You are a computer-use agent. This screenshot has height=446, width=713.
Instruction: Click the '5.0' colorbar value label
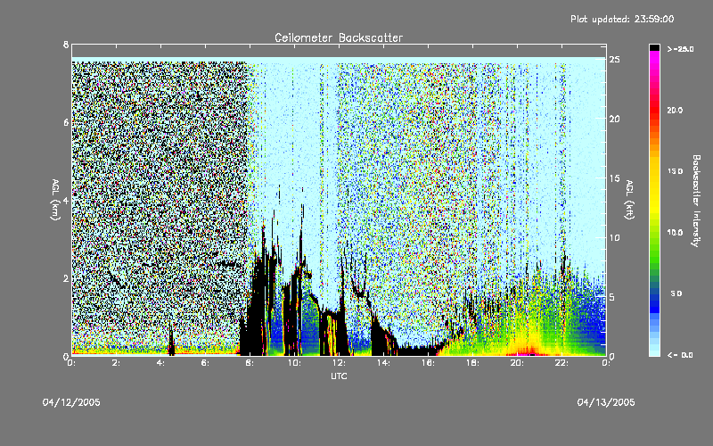pyautogui.click(x=676, y=293)
